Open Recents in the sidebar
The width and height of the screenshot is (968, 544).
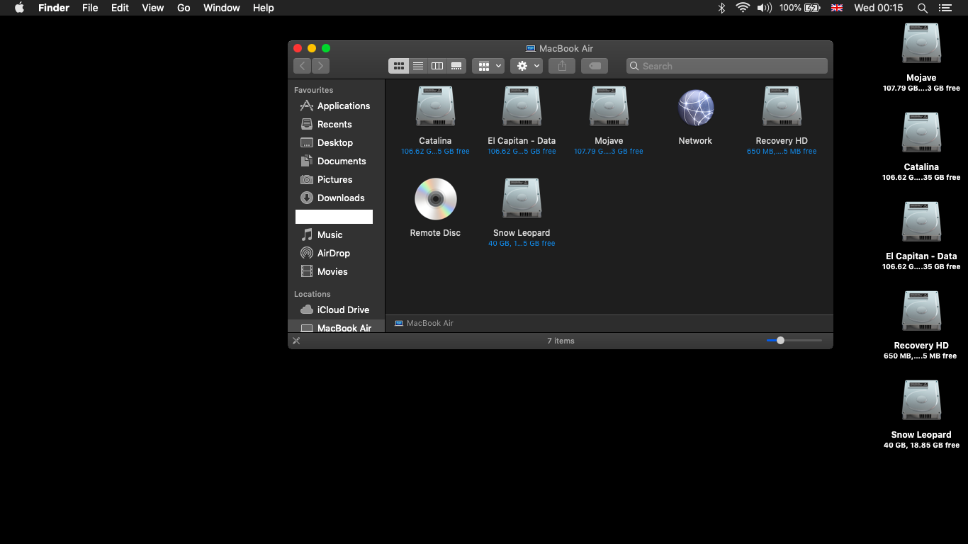click(336, 124)
